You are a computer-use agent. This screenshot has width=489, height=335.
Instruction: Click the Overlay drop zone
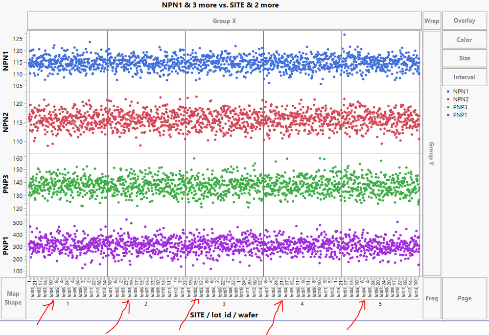(464, 20)
